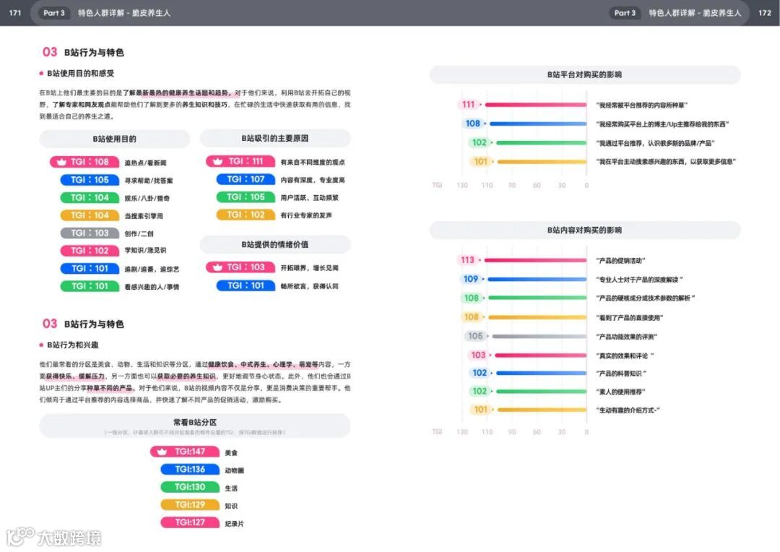The width and height of the screenshot is (780, 552).
Task: Click the 我通过平台推荐，认识很多新的品牌/产品 quote
Action: (x=656, y=143)
